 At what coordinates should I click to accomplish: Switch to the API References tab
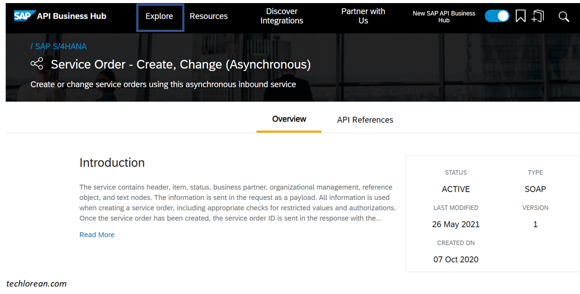(x=365, y=119)
